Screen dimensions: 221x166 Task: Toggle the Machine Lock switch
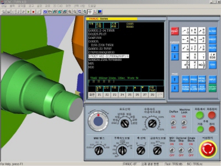(x=184, y=122)
